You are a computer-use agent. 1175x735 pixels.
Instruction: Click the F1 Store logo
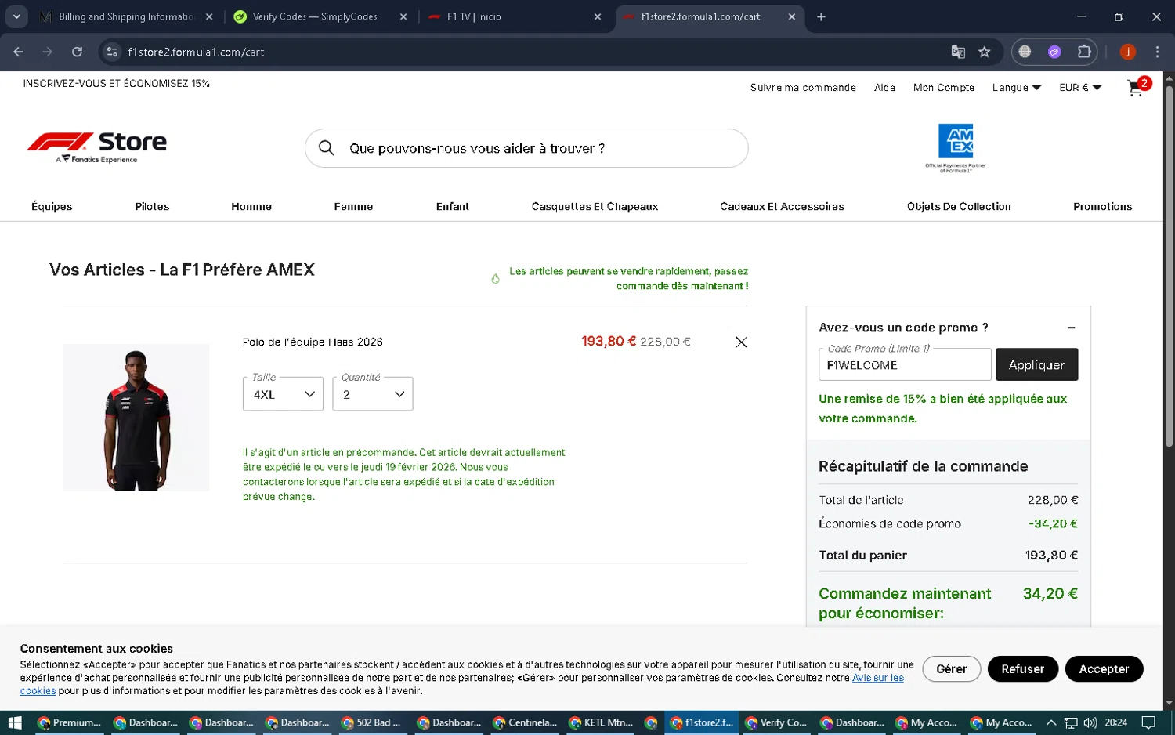tap(97, 147)
